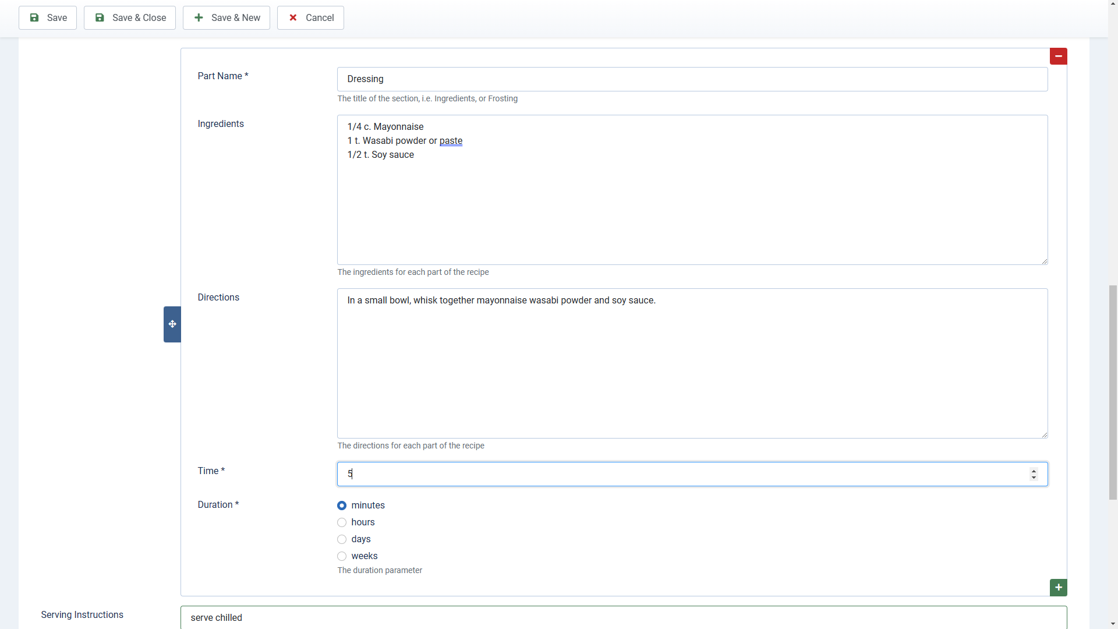Select the minutes duration radio
Viewport: 1118px width, 629px height.
[x=342, y=506]
